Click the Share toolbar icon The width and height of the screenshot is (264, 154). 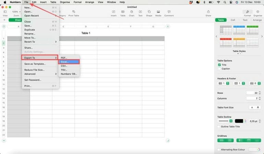point(208,12)
